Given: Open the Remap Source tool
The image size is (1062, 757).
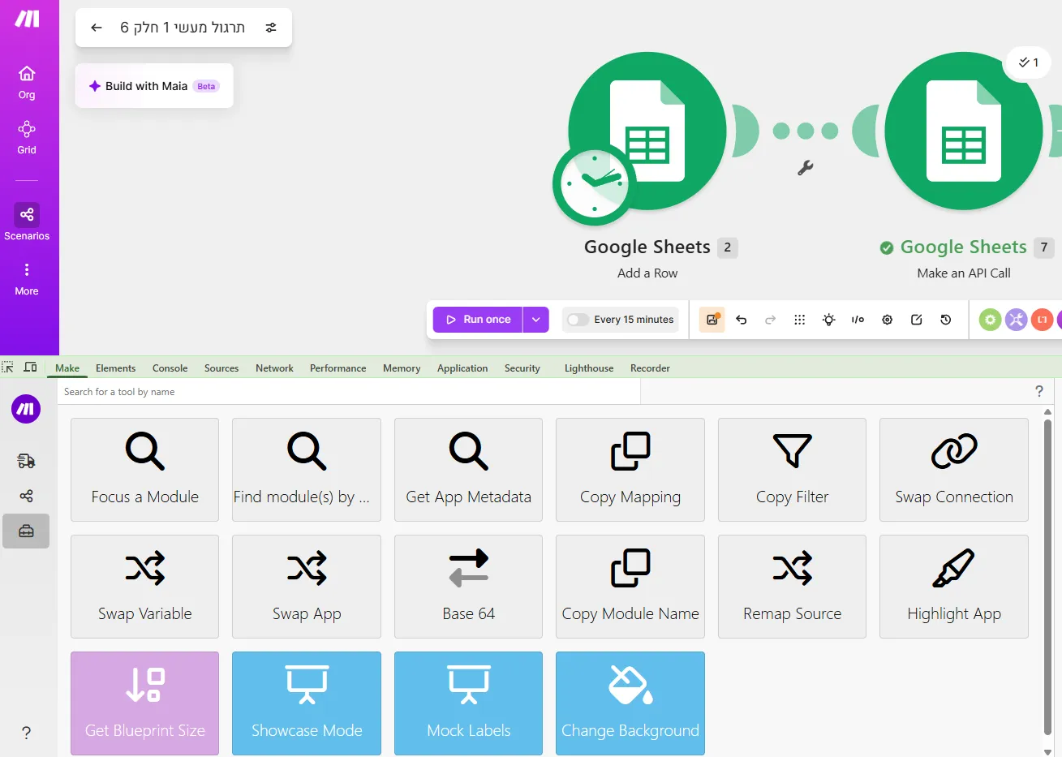Looking at the screenshot, I should [792, 587].
